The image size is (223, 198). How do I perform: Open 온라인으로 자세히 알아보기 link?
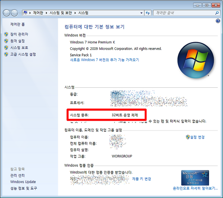pos(195,188)
